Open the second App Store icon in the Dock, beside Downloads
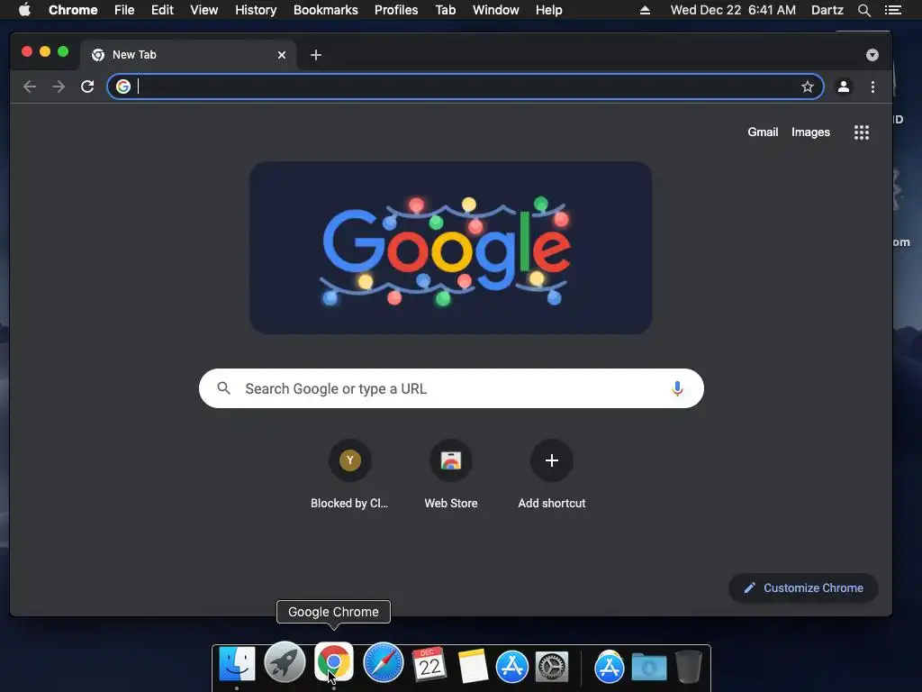The height and width of the screenshot is (692, 922). (610, 667)
